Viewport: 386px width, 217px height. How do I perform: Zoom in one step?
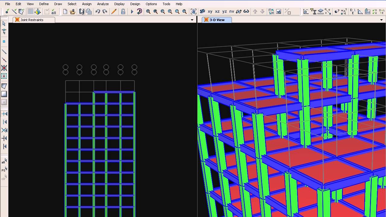pyautogui.click(x=170, y=11)
